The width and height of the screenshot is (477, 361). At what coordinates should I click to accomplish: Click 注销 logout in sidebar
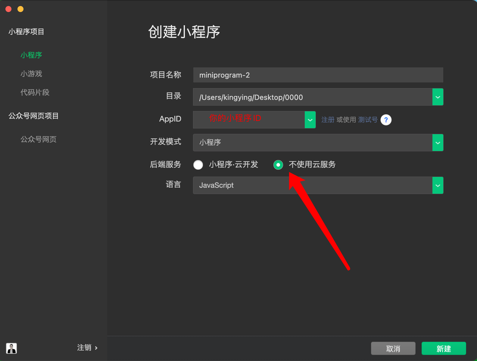(87, 348)
